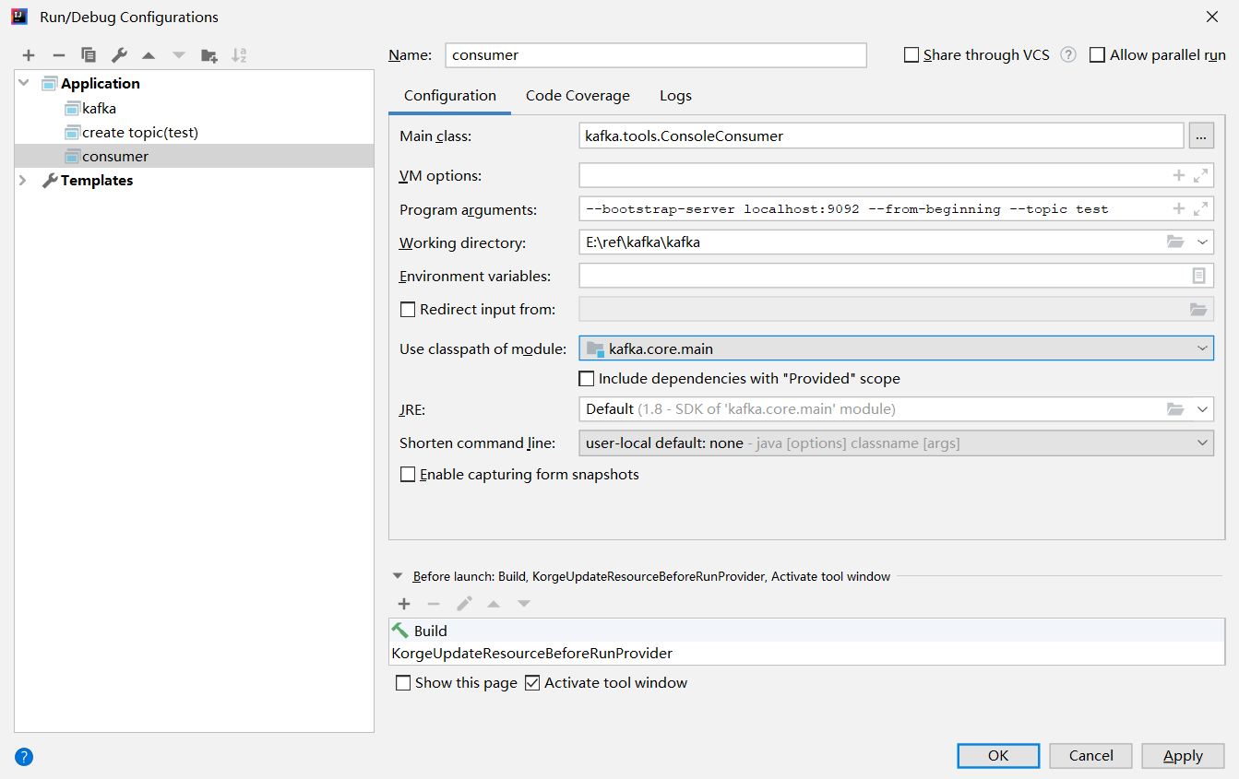The image size is (1239, 779).
Task: Open help with question mark bottom-left
Action: (25, 757)
